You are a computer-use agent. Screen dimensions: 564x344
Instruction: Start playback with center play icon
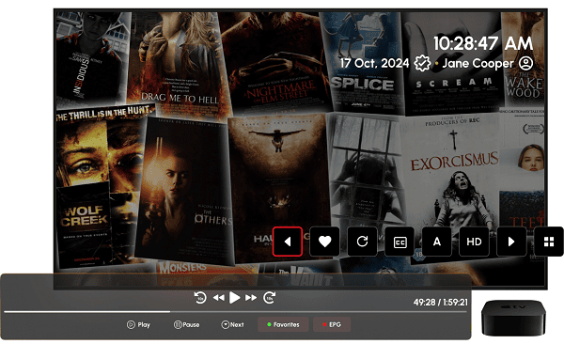pos(234,298)
